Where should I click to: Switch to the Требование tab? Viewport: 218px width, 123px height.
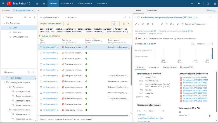[x=151, y=10]
